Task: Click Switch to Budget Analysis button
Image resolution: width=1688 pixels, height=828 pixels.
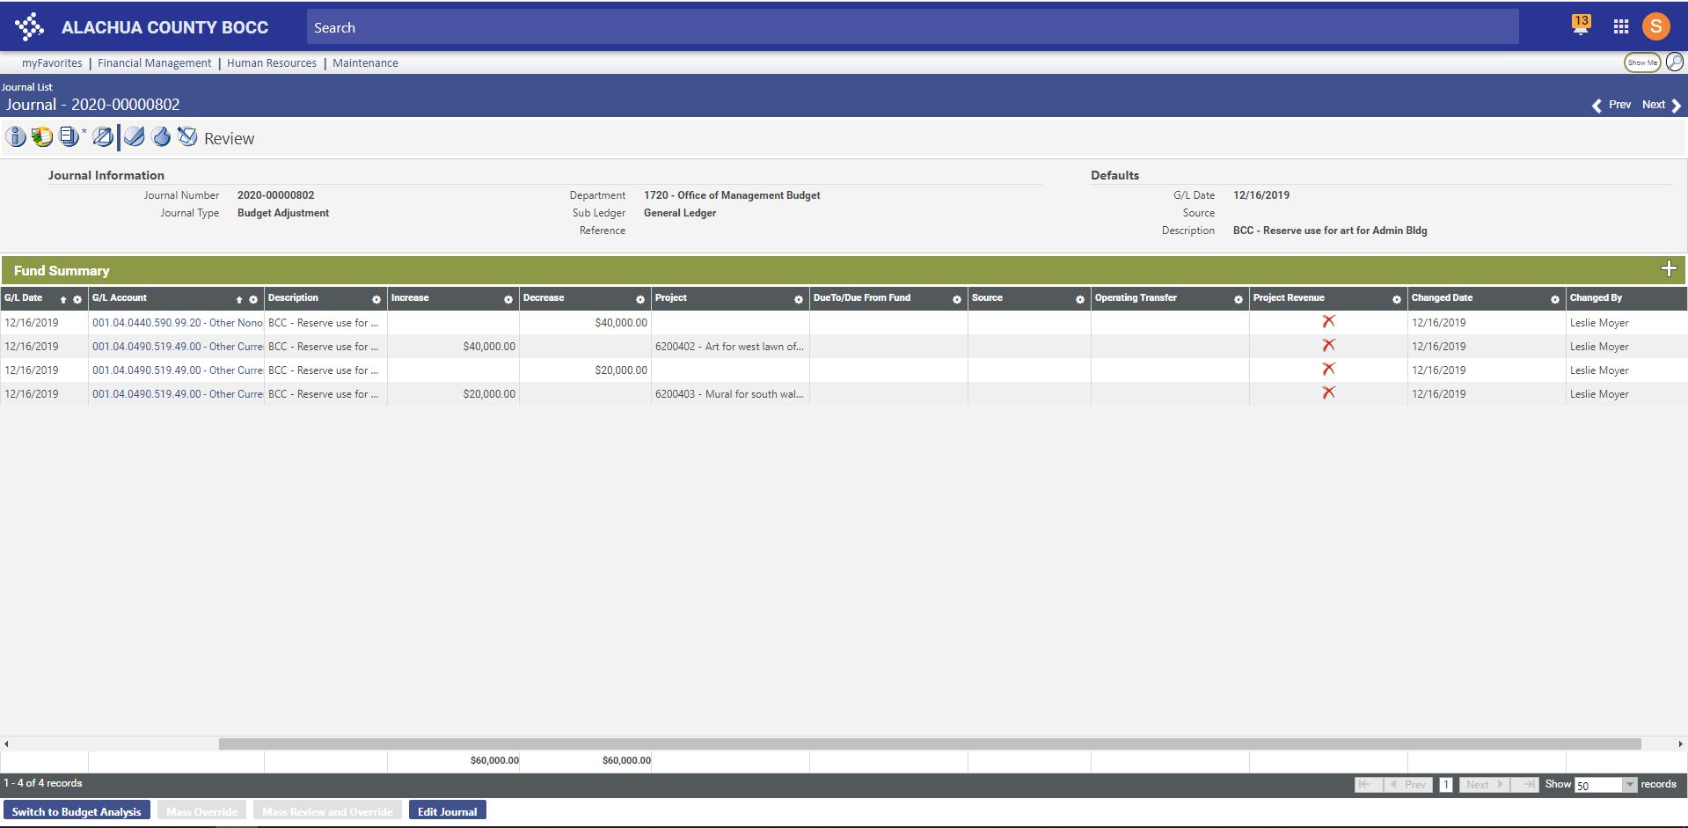Action: point(77,811)
